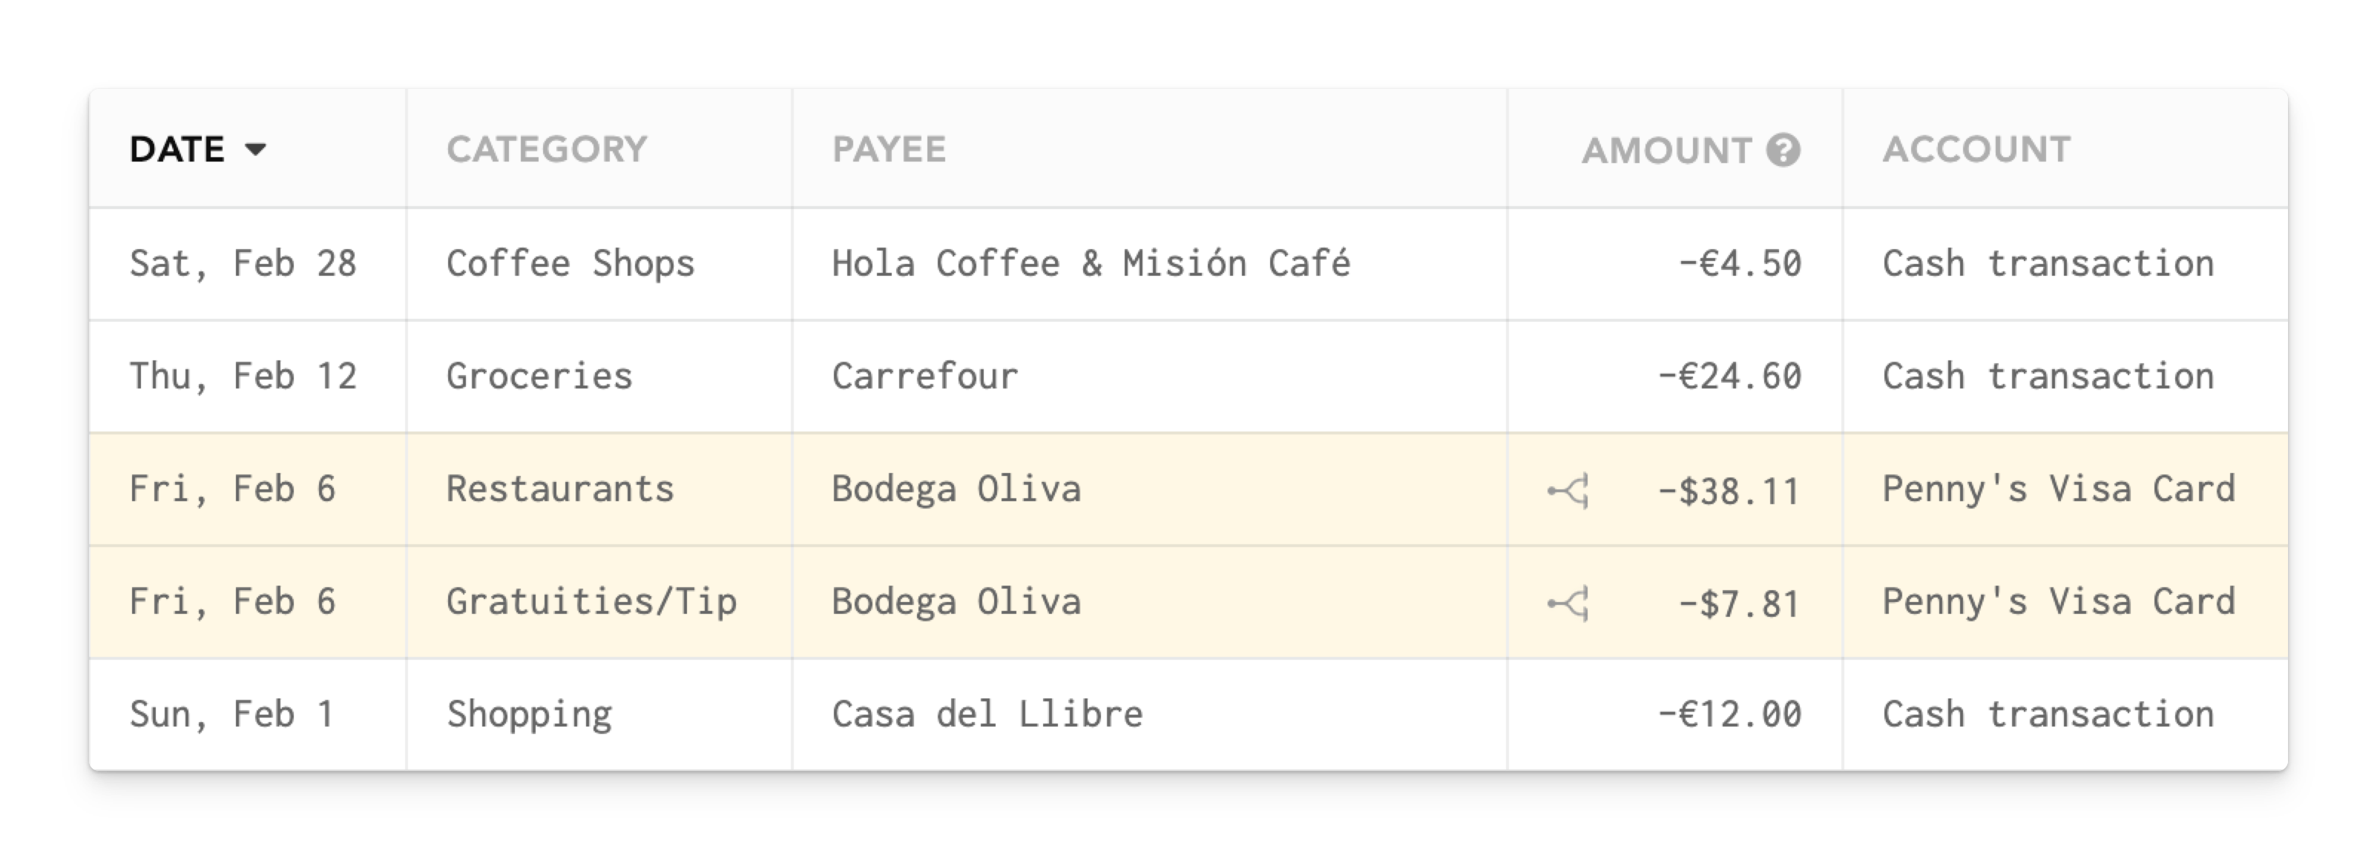This screenshot has height=860, width=2377.
Task: Click the Shopping category cell
Action: 530,715
